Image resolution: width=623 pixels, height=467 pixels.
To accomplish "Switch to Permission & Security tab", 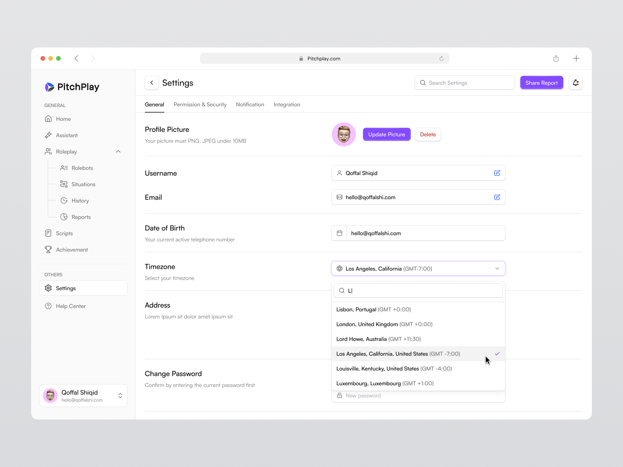I will tap(200, 104).
